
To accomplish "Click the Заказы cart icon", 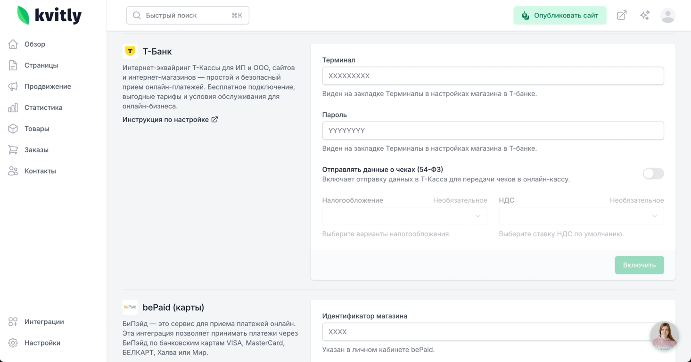I will (x=13, y=150).
